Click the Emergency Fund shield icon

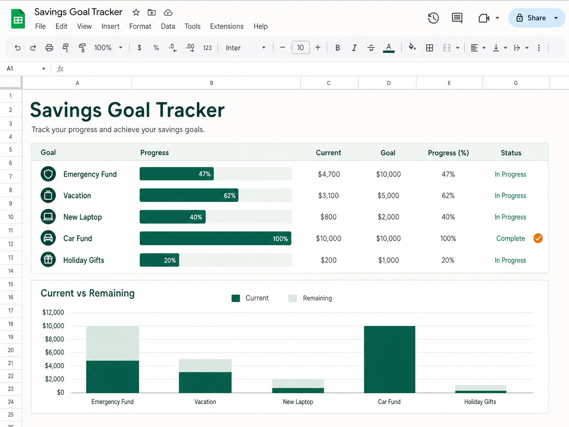pos(48,174)
